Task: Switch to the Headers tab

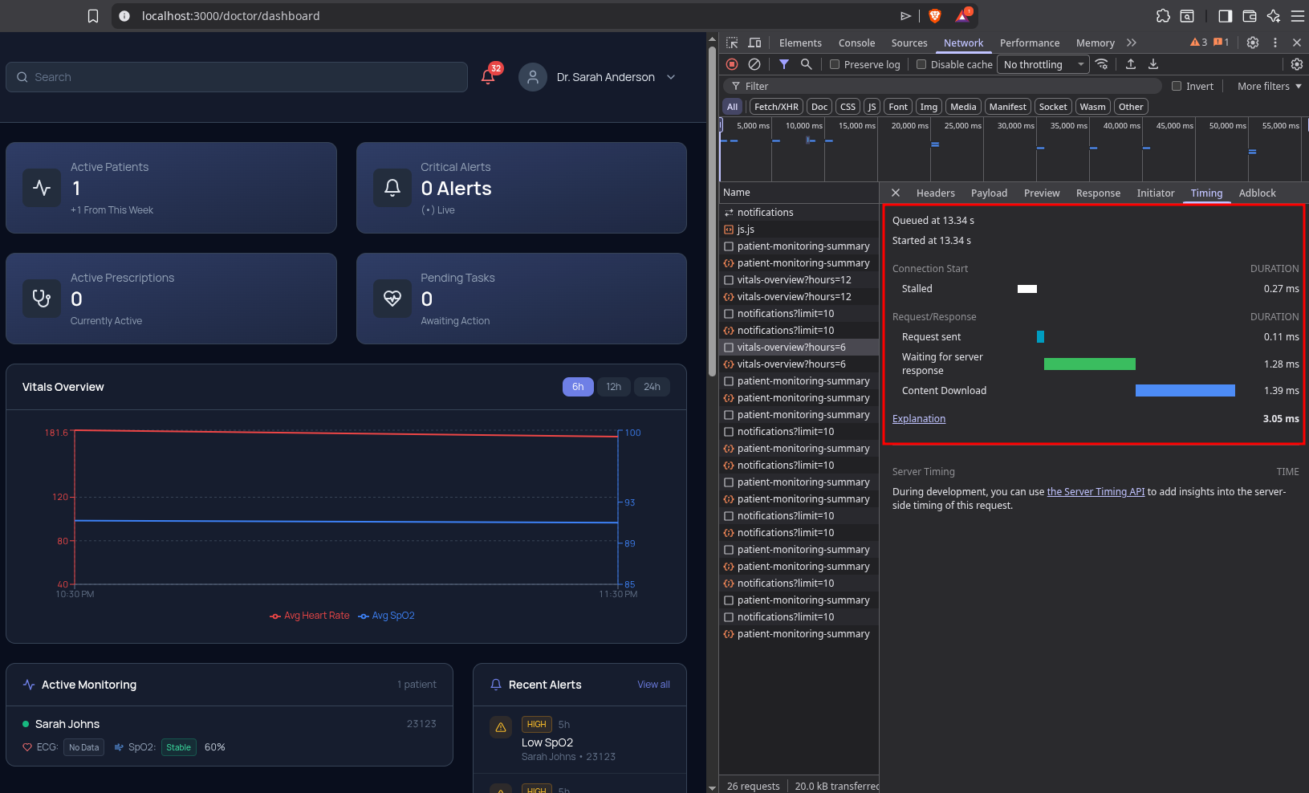Action: pos(935,193)
